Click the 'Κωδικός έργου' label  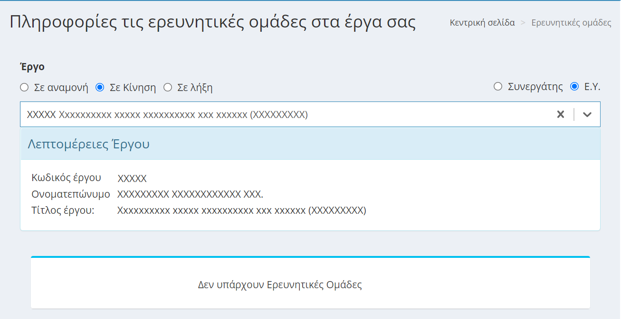point(65,178)
